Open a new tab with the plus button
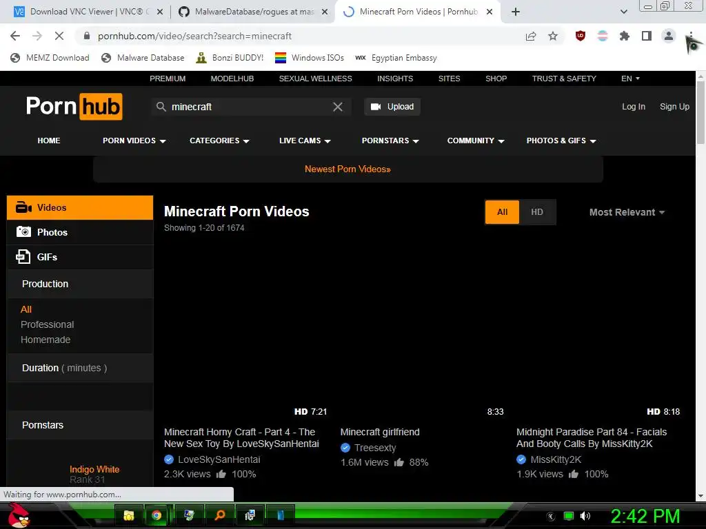706x529 pixels. [516, 12]
